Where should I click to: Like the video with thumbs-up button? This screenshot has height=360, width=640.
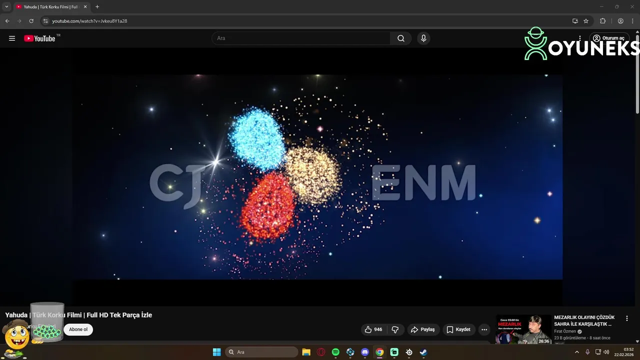373,329
